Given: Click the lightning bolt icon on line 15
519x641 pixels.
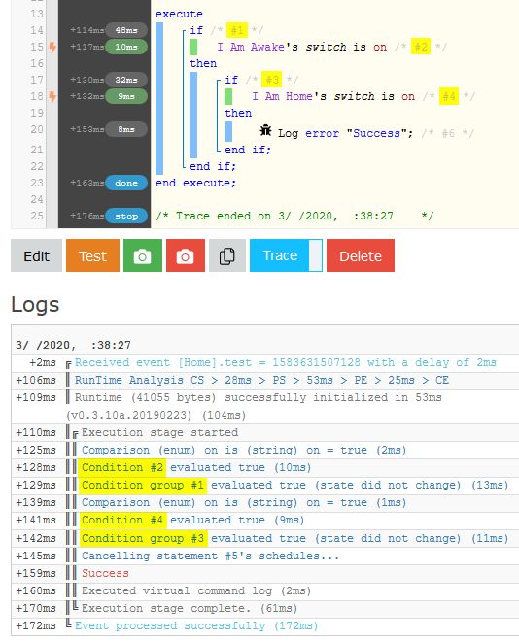Looking at the screenshot, I should click(x=52, y=47).
